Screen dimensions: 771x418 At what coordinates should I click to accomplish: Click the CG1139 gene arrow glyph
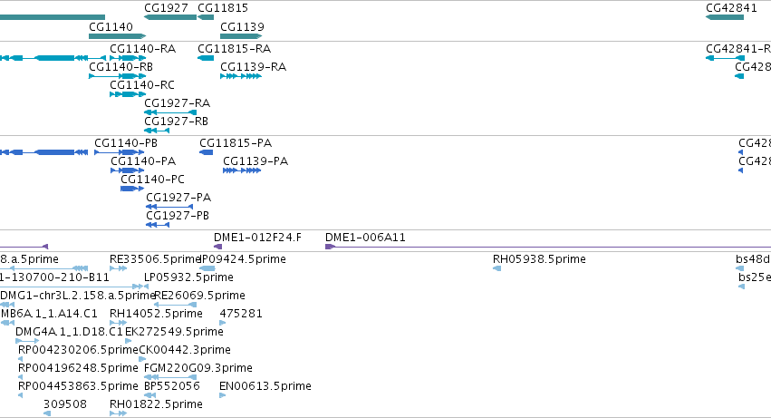pyautogui.click(x=241, y=36)
